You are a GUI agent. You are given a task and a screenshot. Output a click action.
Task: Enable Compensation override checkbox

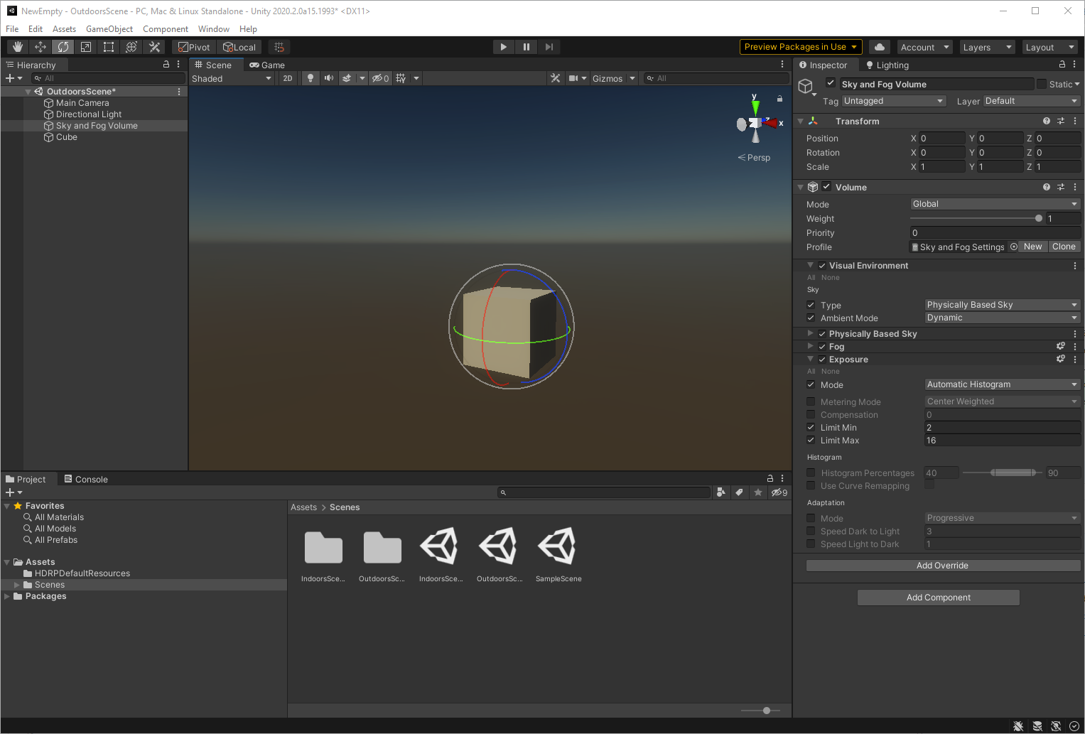[x=811, y=414]
